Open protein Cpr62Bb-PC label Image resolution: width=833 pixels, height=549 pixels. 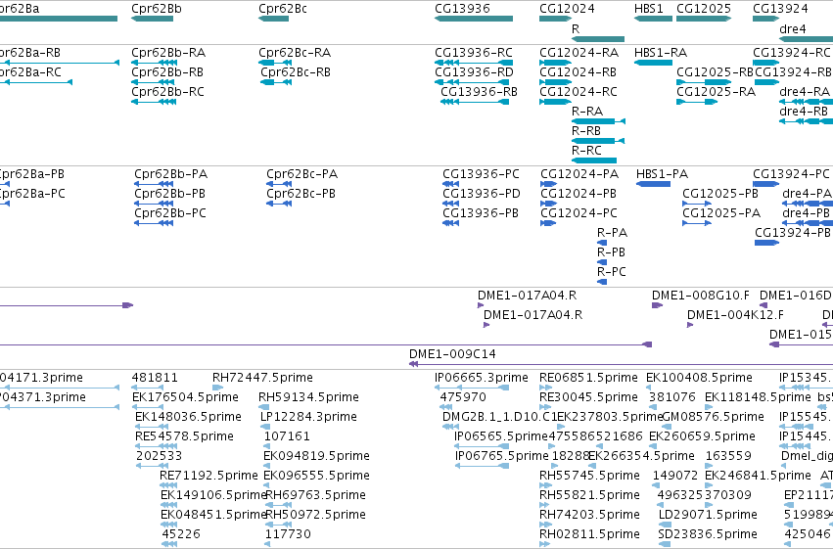(170, 214)
